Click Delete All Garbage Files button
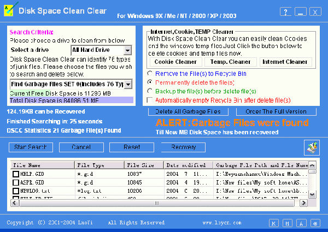This screenshot has width=328, height=232. (x=188, y=111)
